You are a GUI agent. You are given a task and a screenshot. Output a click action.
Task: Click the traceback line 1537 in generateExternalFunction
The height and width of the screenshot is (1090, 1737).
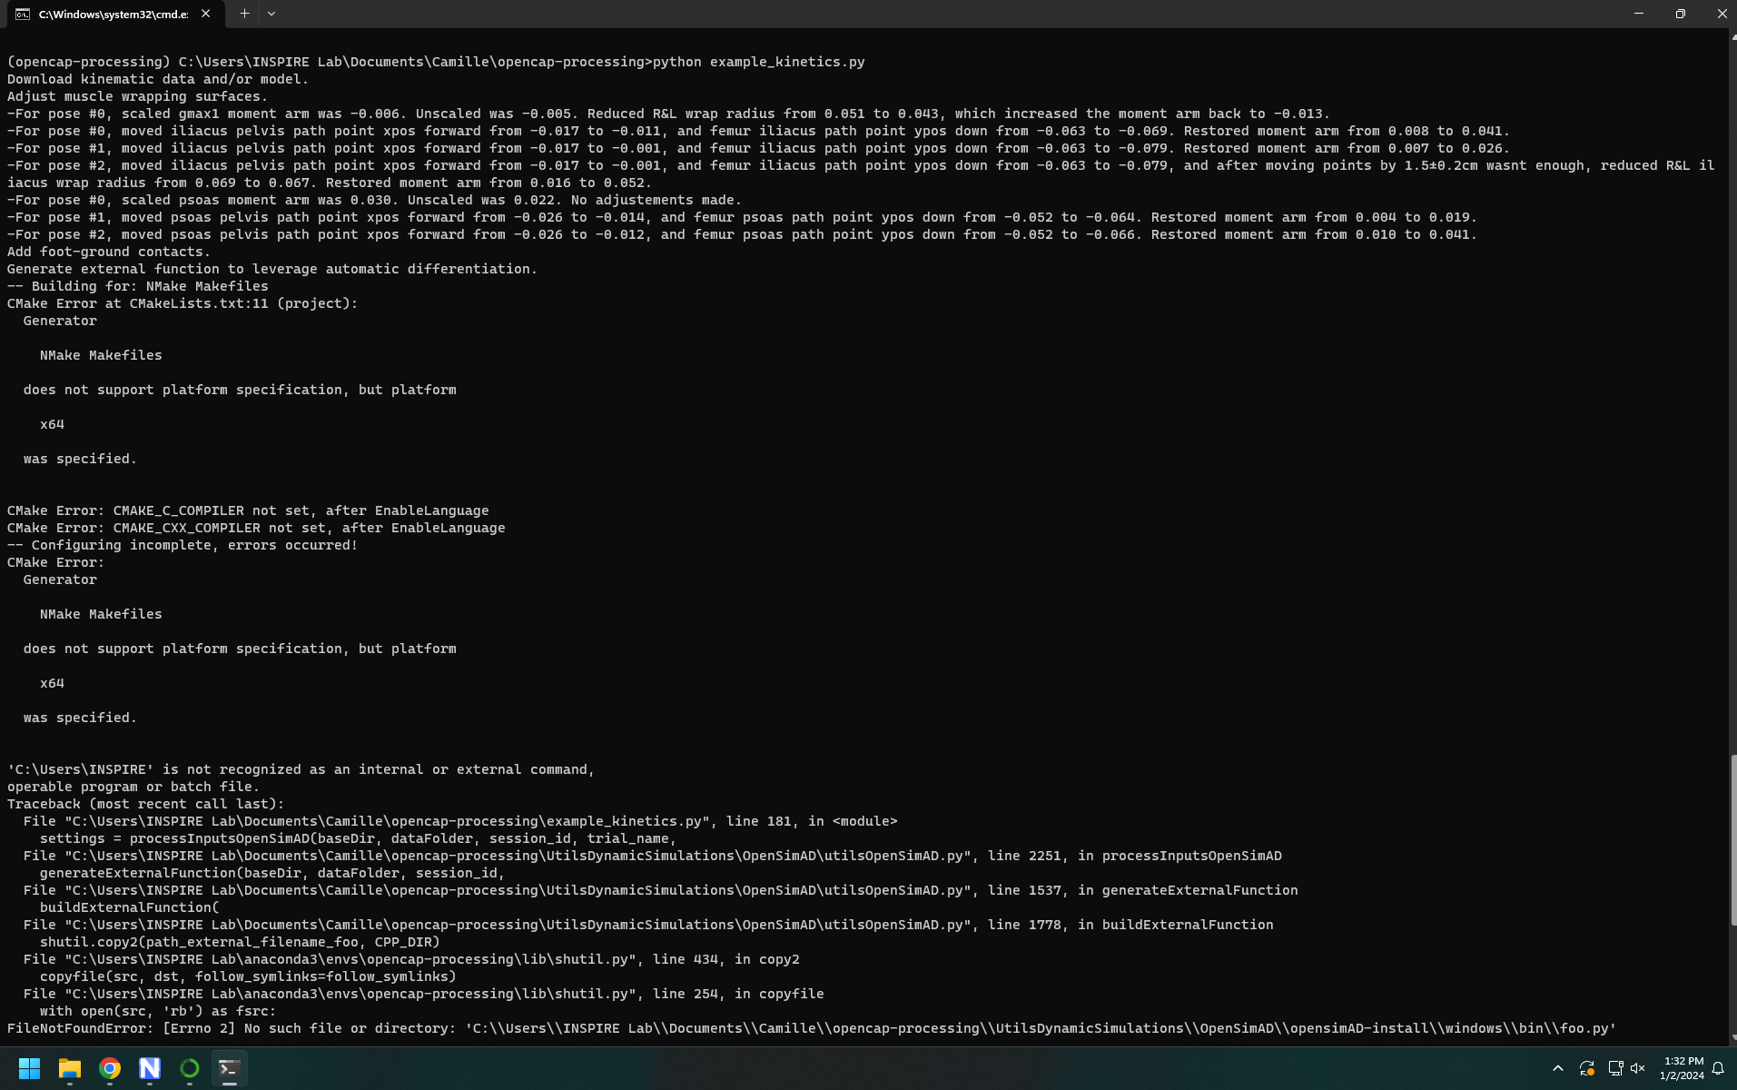[661, 890]
